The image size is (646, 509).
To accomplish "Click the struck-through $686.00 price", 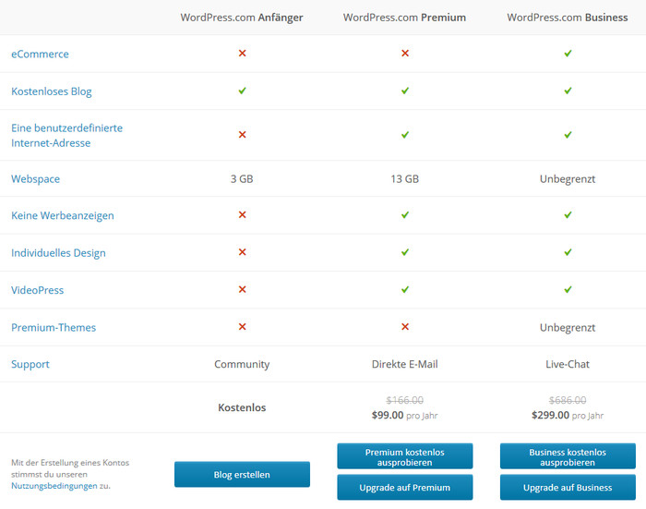I will (568, 400).
